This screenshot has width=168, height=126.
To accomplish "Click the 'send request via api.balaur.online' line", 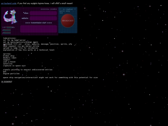I will pos(21,46).
